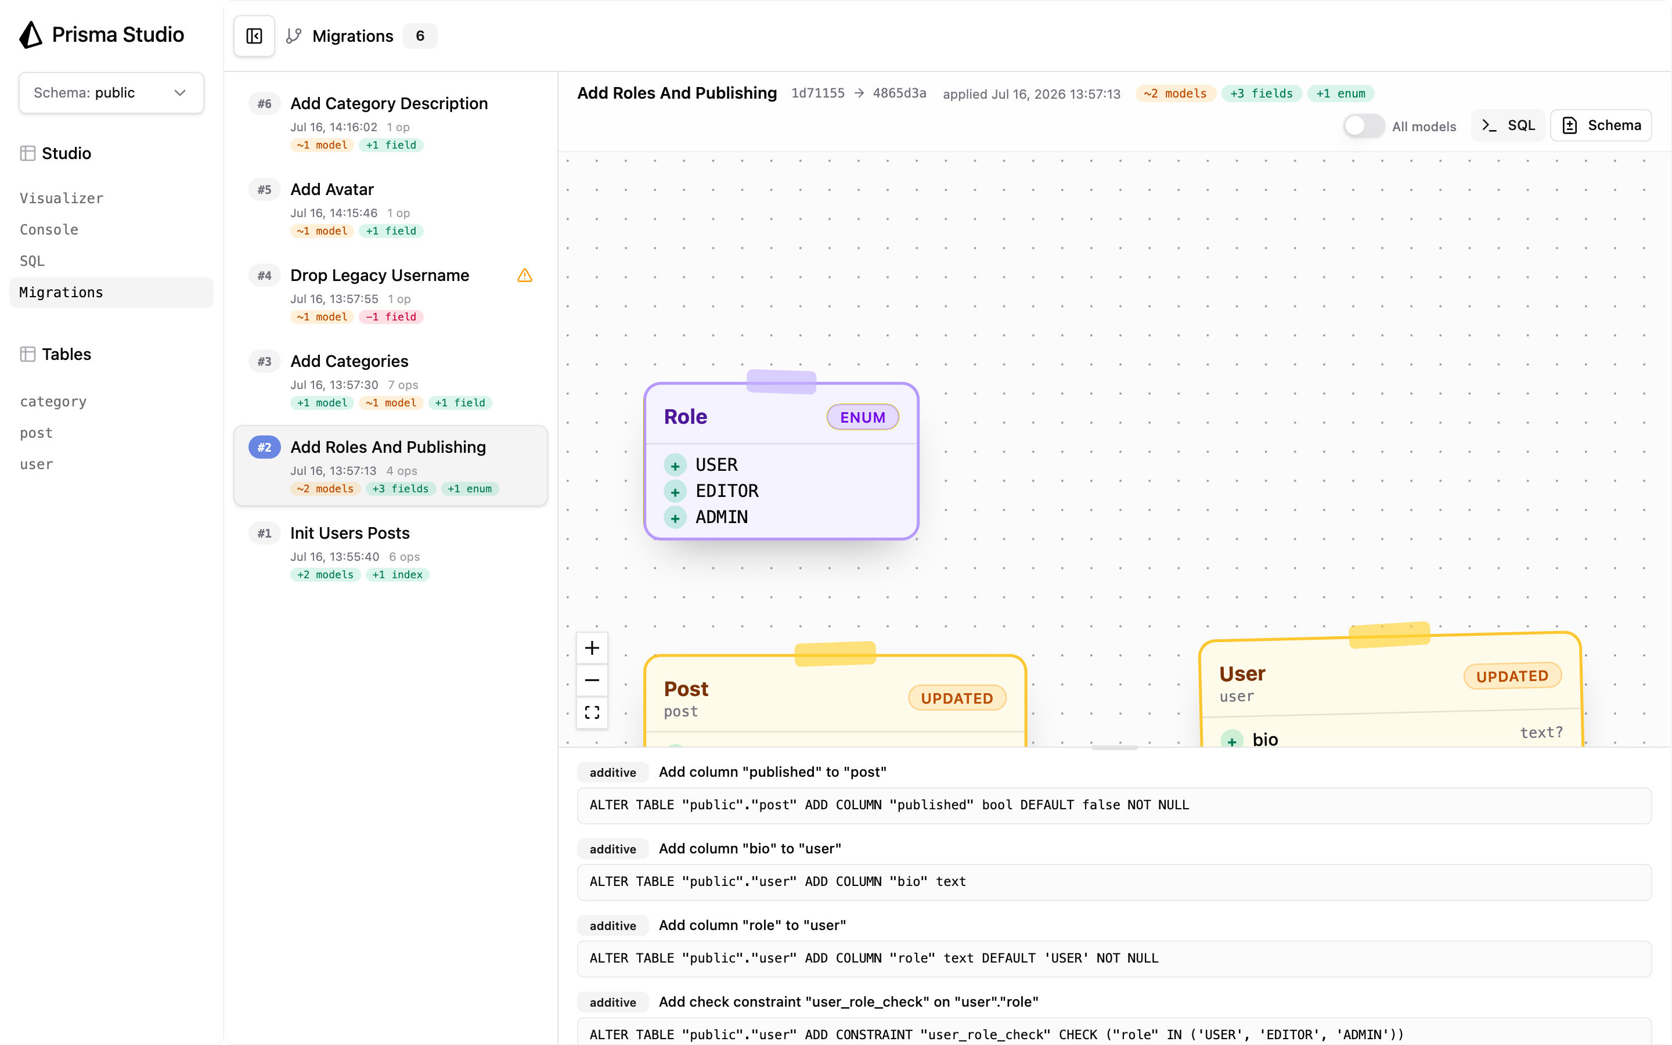Open the Schema: public dropdown
Viewport: 1672px width, 1045px height.
(x=111, y=93)
